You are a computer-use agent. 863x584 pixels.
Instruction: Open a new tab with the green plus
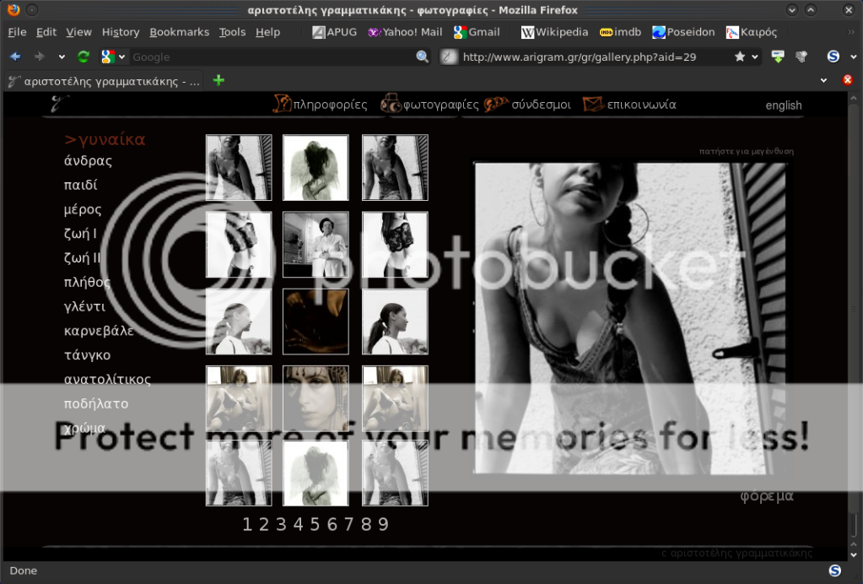(219, 80)
